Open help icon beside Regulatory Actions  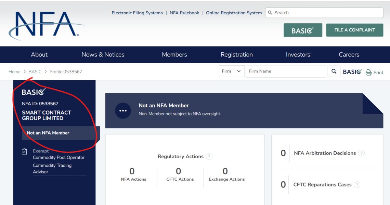[209, 156]
